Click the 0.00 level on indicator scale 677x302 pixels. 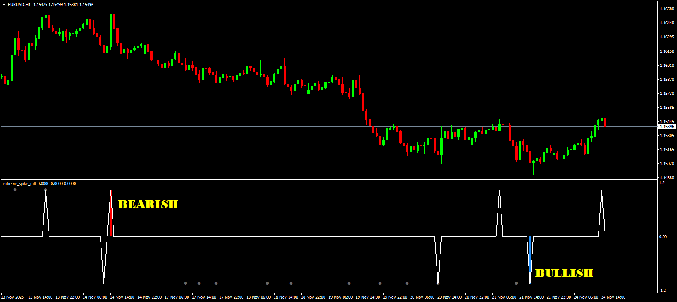663,237
